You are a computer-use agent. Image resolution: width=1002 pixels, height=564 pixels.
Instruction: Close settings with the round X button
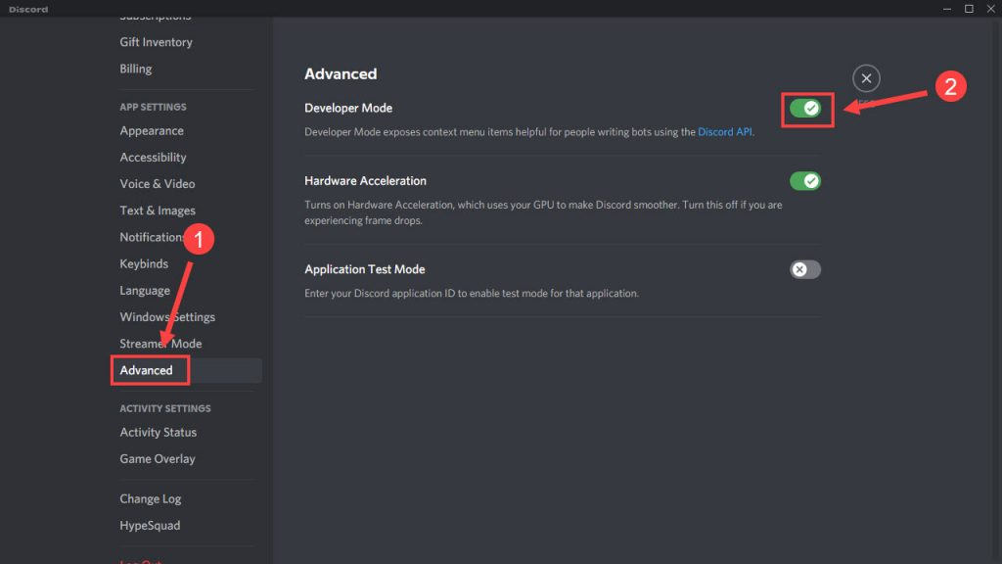pyautogui.click(x=866, y=78)
